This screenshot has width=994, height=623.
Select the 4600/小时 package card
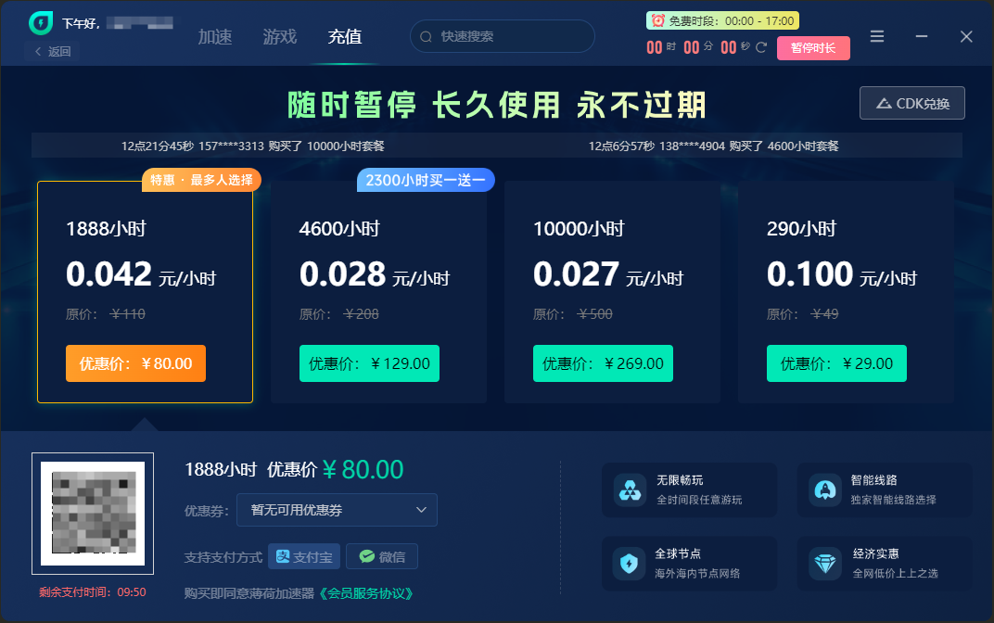(378, 292)
